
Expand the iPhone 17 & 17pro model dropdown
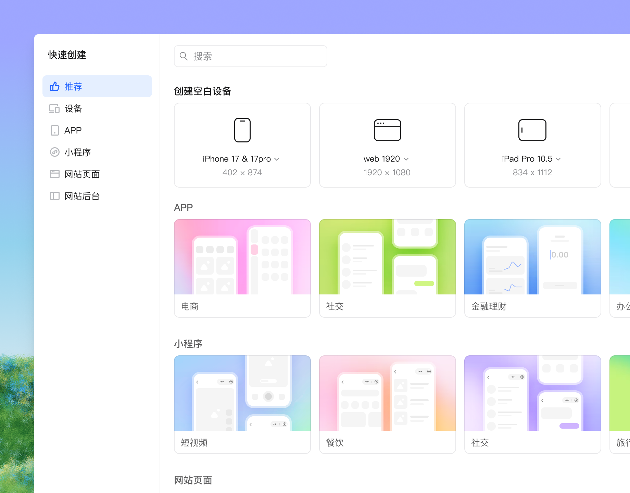pos(277,159)
